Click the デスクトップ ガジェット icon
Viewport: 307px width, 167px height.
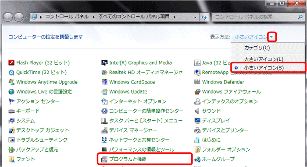coord(11,130)
